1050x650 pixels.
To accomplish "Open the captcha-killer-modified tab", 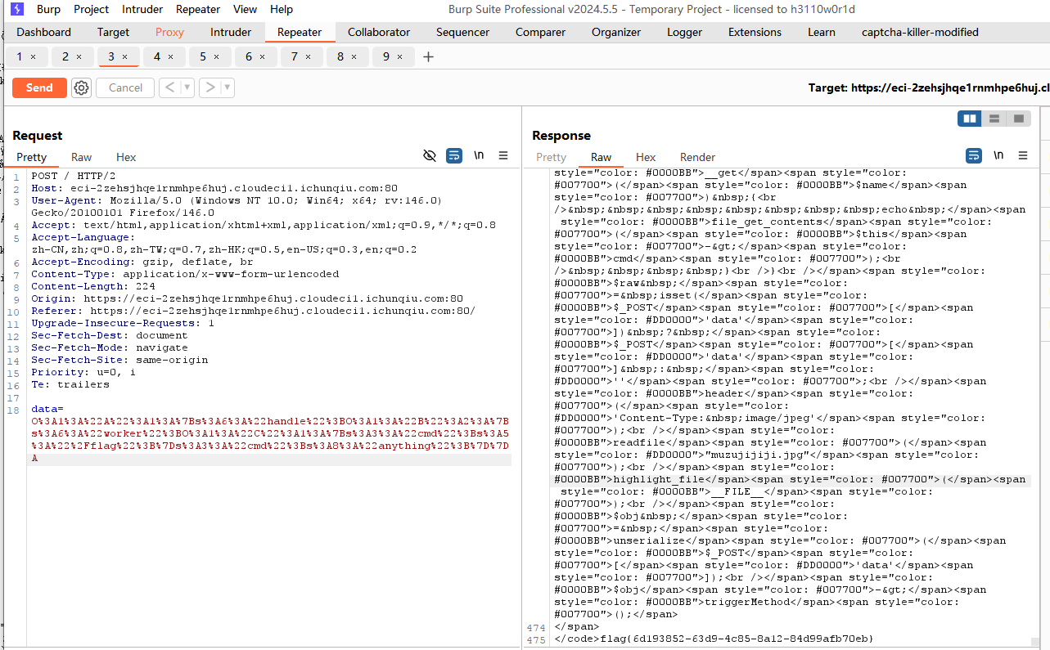I will coord(920,33).
